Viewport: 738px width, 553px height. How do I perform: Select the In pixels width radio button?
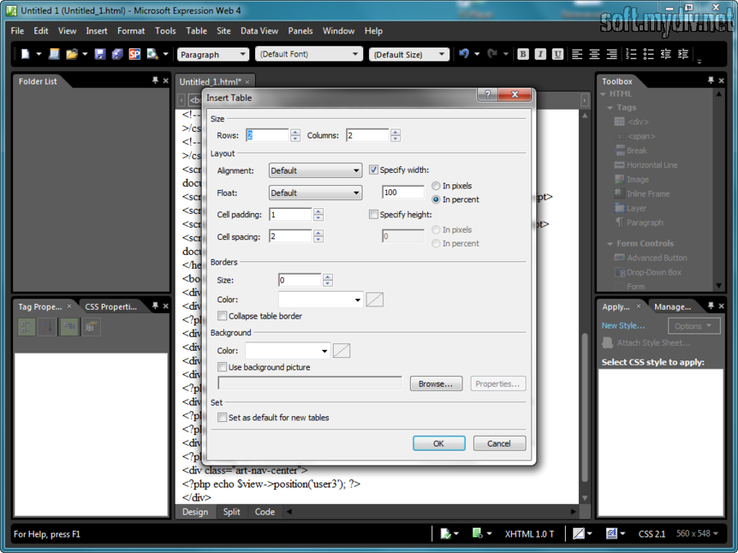(436, 186)
